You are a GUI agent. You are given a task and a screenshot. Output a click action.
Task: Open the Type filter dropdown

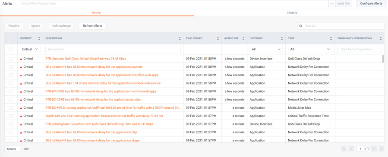pyautogui.click(x=310, y=49)
